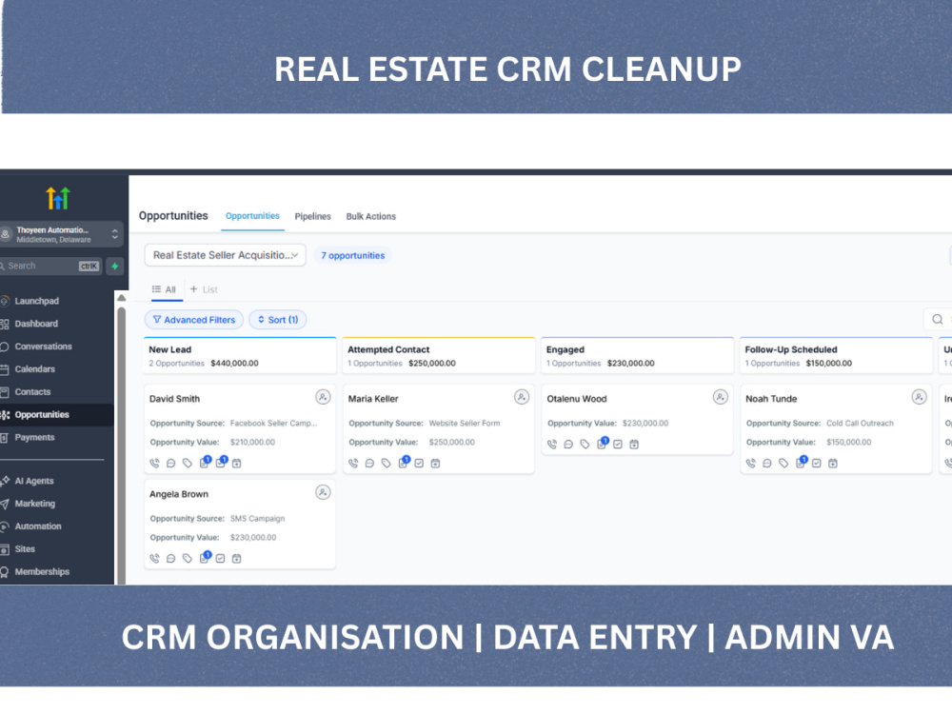Open the notes icon on Angela Brown's card

click(205, 558)
